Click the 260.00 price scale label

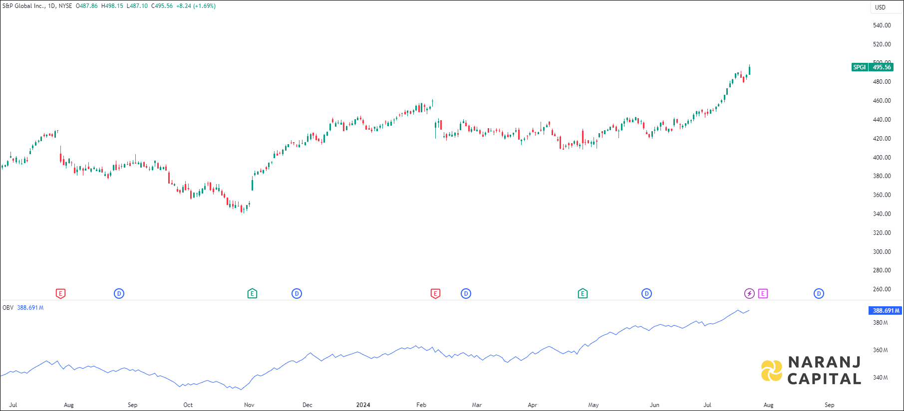point(882,289)
